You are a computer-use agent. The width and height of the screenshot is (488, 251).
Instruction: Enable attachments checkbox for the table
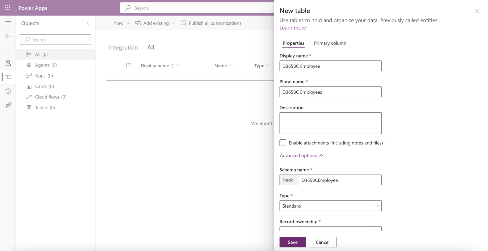pyautogui.click(x=283, y=143)
